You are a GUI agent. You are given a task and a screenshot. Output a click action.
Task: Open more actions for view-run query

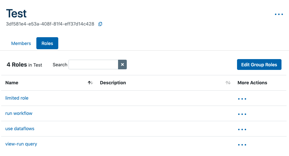pyautogui.click(x=242, y=145)
